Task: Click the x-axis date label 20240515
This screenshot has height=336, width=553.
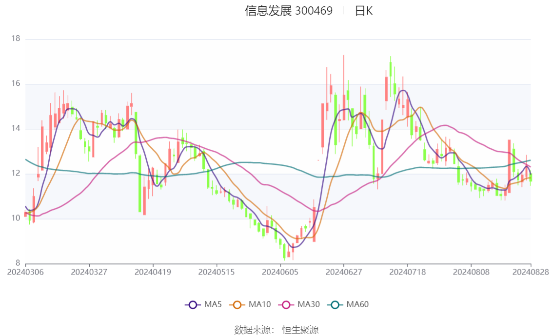Action: (216, 272)
